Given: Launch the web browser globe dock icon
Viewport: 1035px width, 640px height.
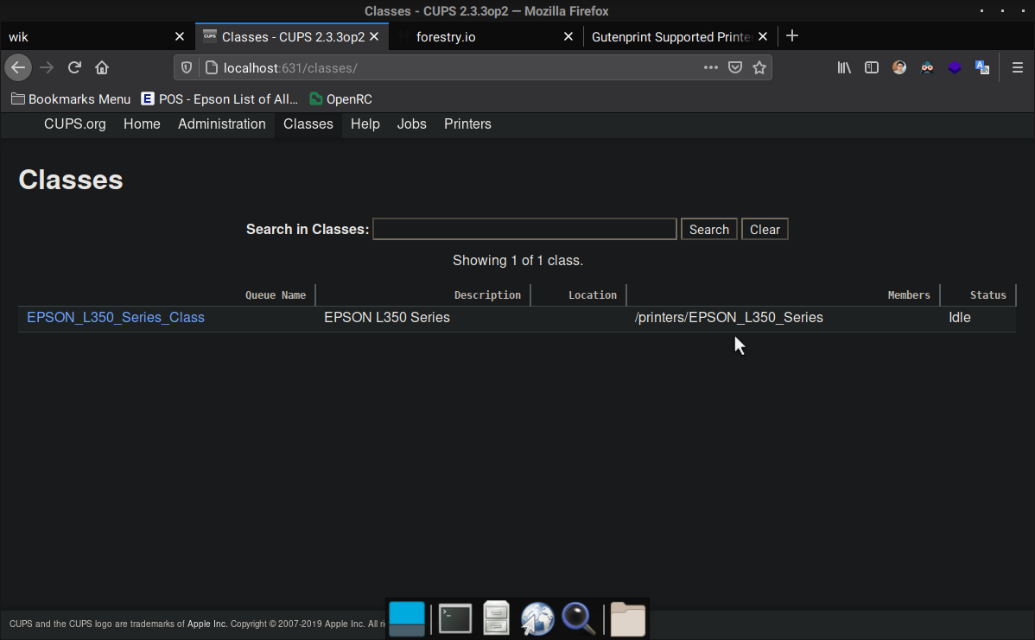Looking at the screenshot, I should point(537,619).
